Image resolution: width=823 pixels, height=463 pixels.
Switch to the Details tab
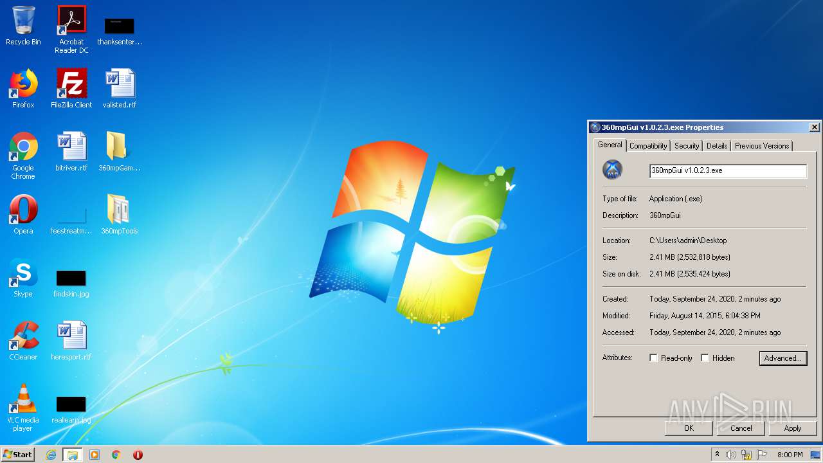point(716,146)
